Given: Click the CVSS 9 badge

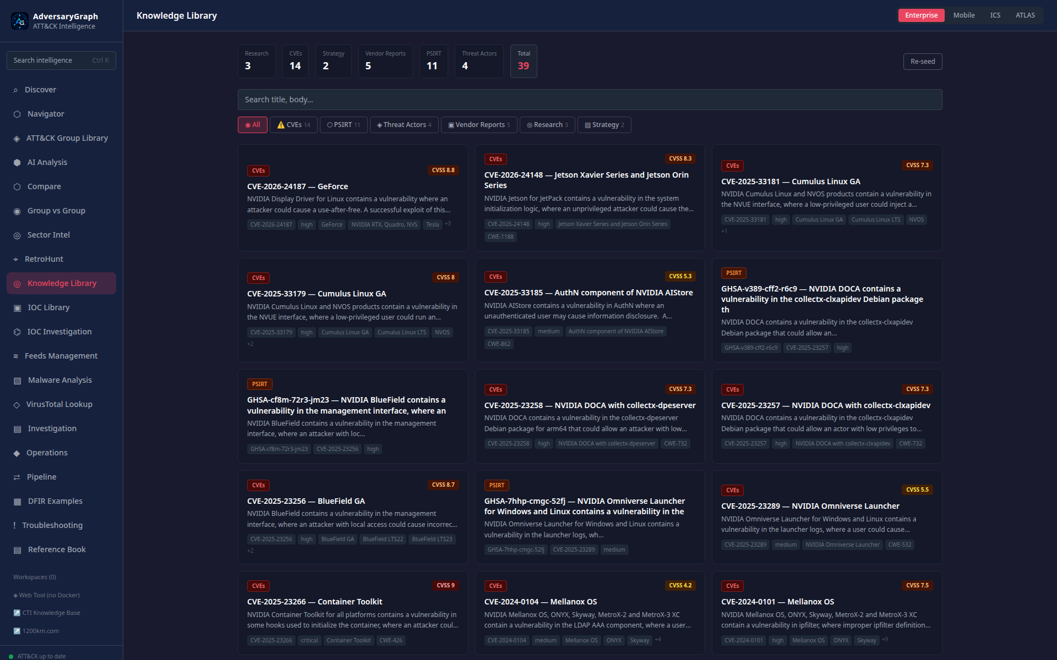Looking at the screenshot, I should [x=445, y=585].
